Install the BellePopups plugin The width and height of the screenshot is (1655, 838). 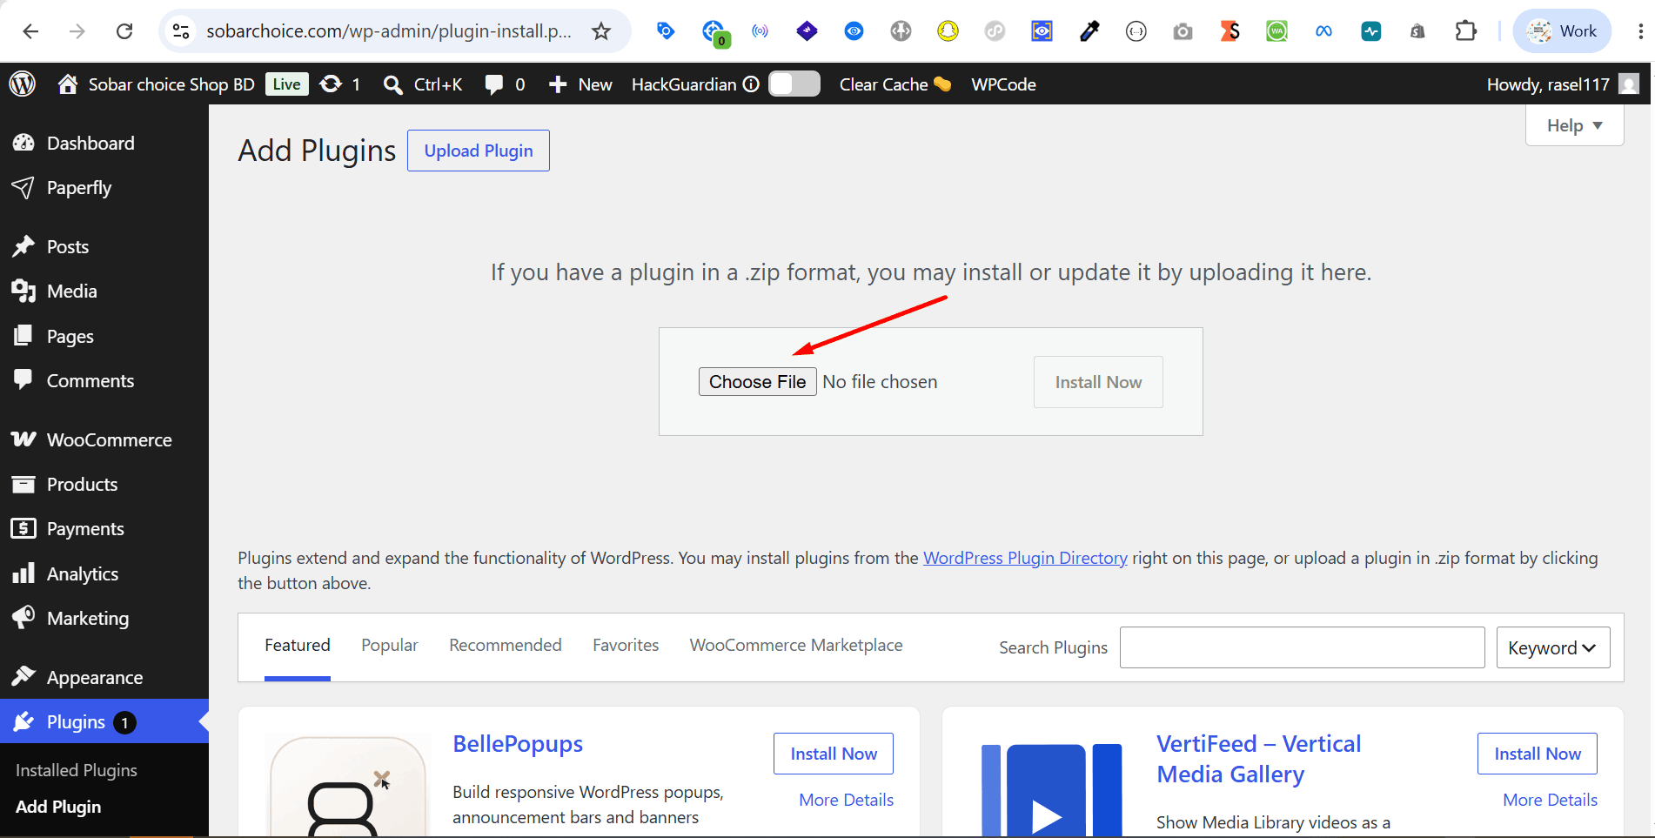(834, 754)
